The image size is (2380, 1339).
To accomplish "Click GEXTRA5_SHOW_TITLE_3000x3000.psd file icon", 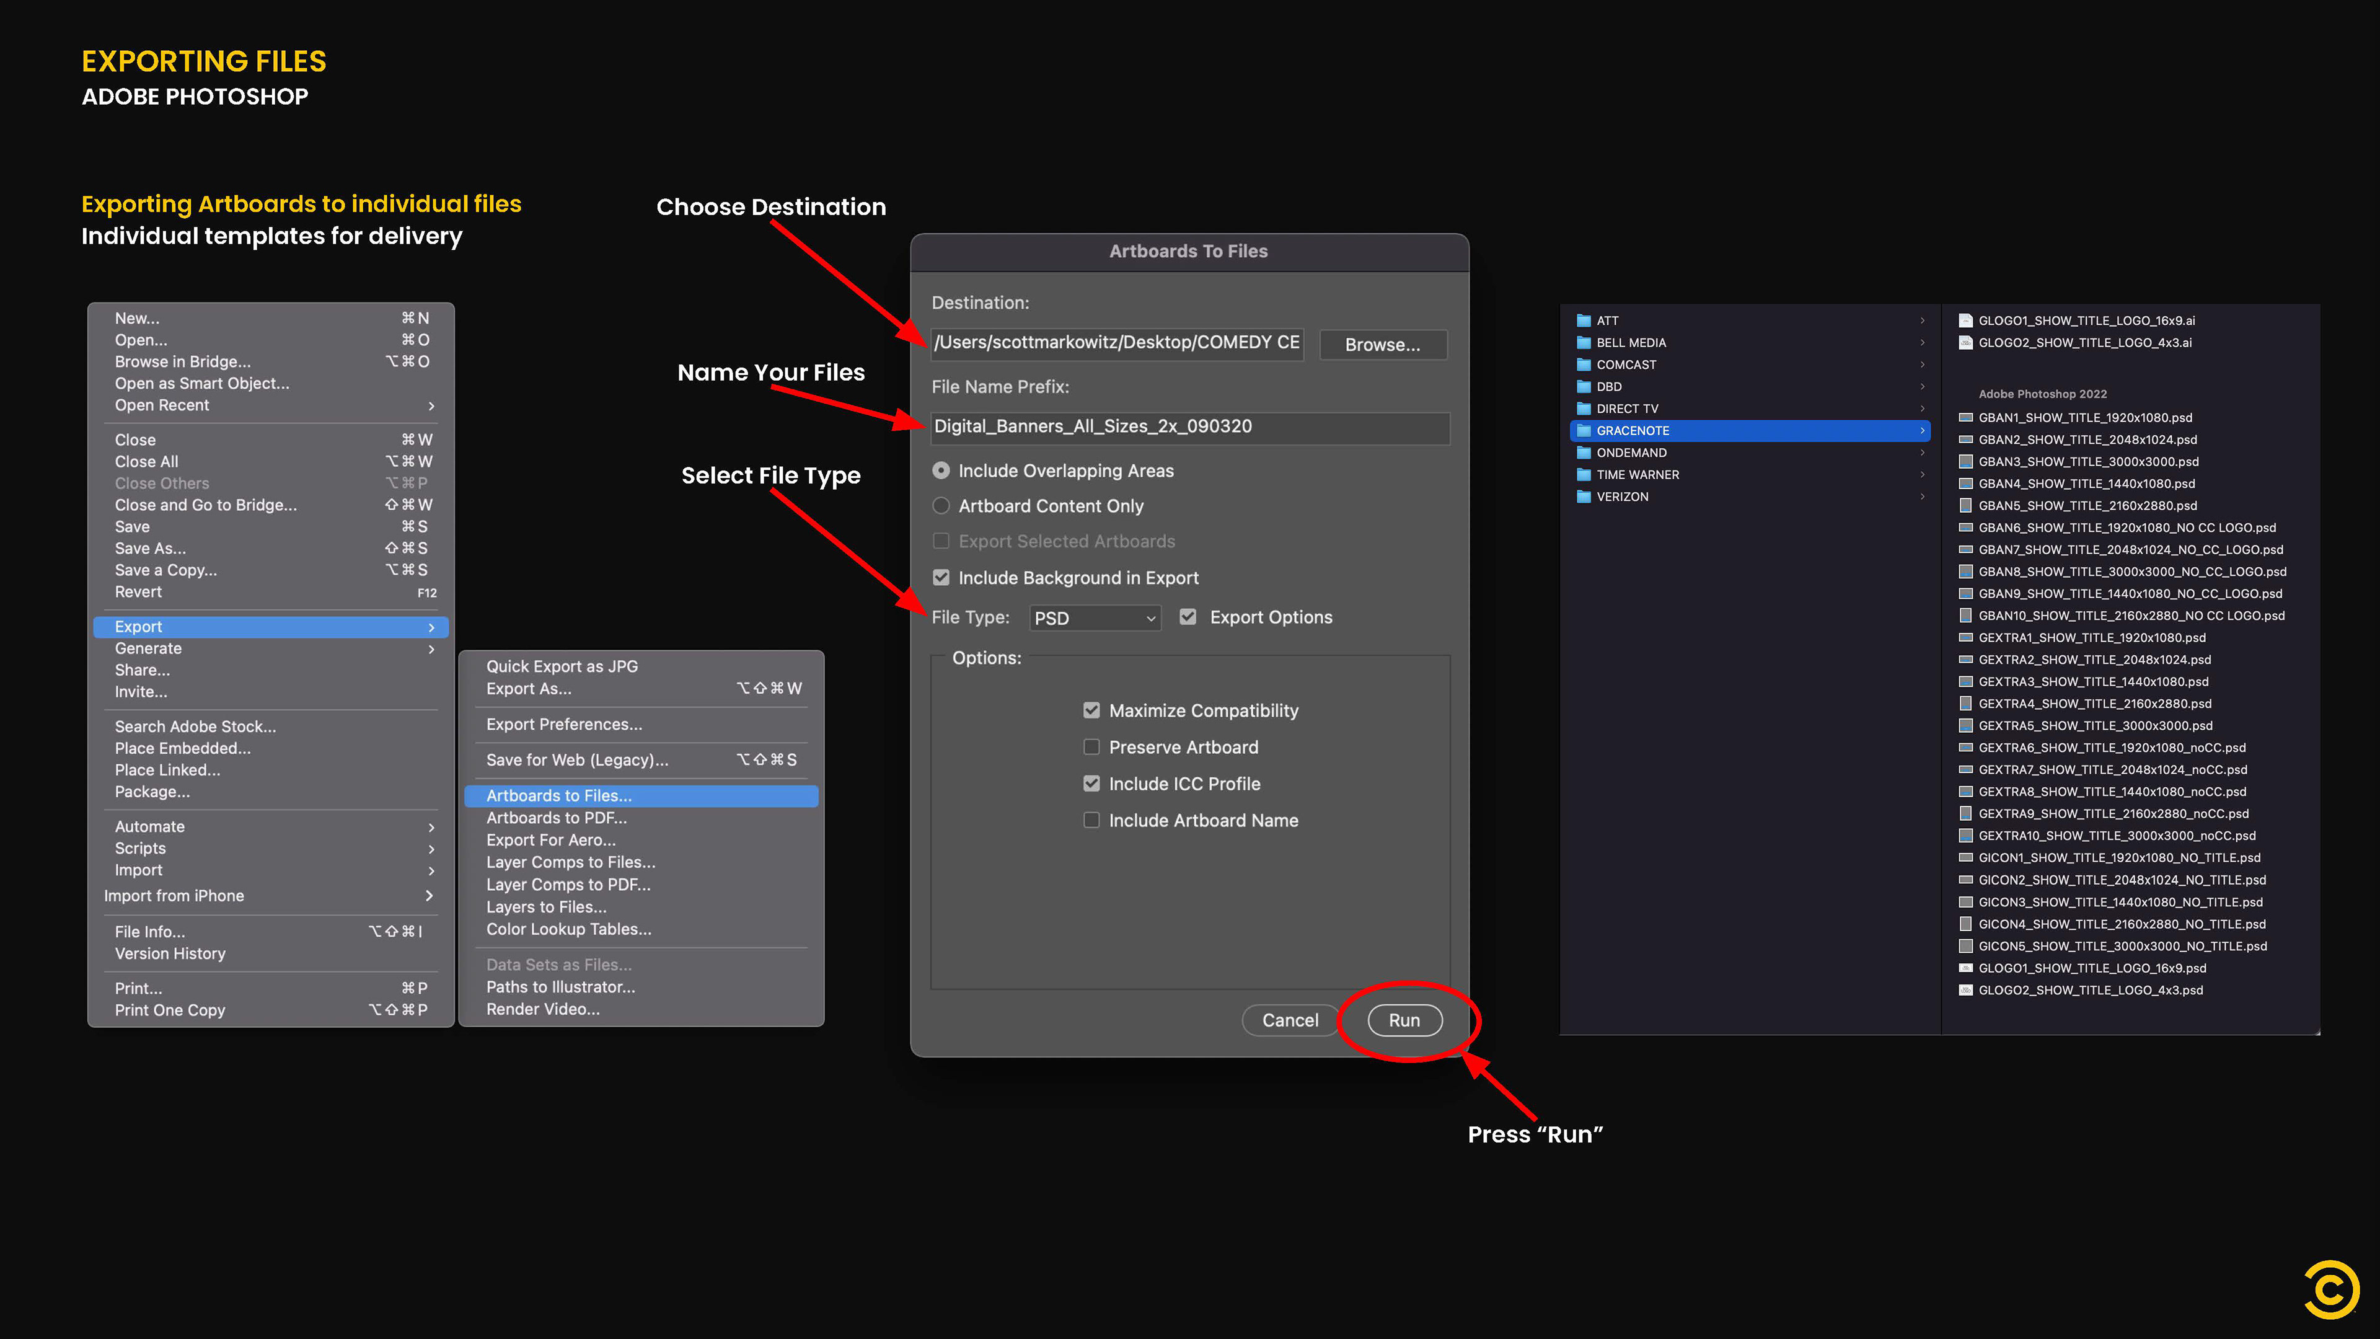I will click(x=1966, y=725).
